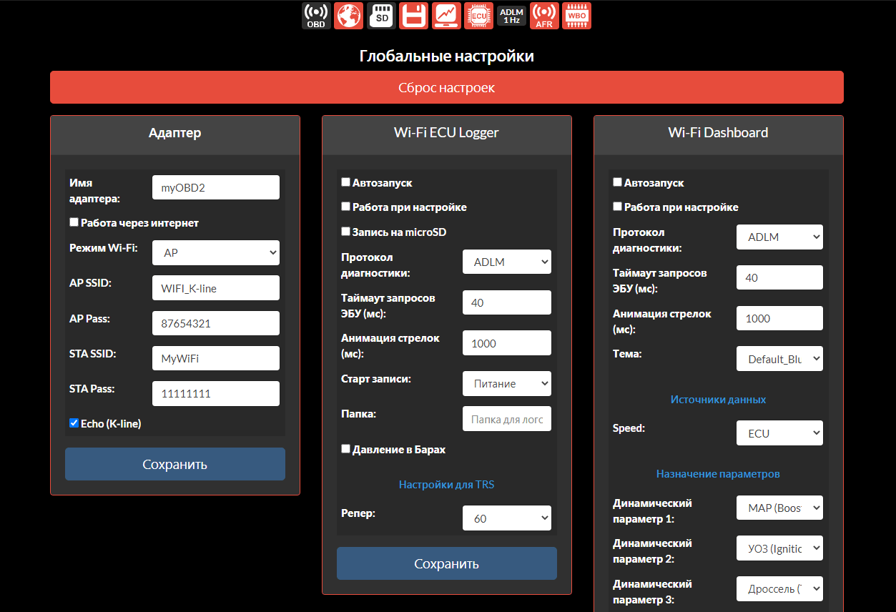The image size is (896, 612).
Task: Open the globe internet icon
Action: click(348, 16)
